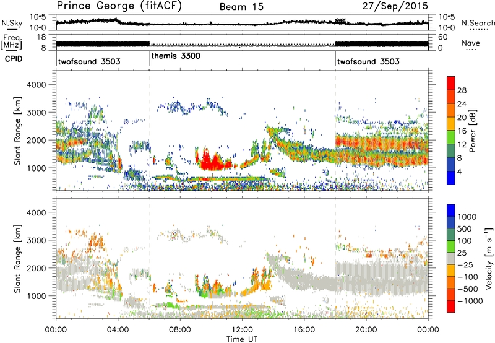The height and width of the screenshot is (343, 495).
Task: Click the dashed CPID boundary line at 06:00 in the power panel
Action: pos(150,130)
